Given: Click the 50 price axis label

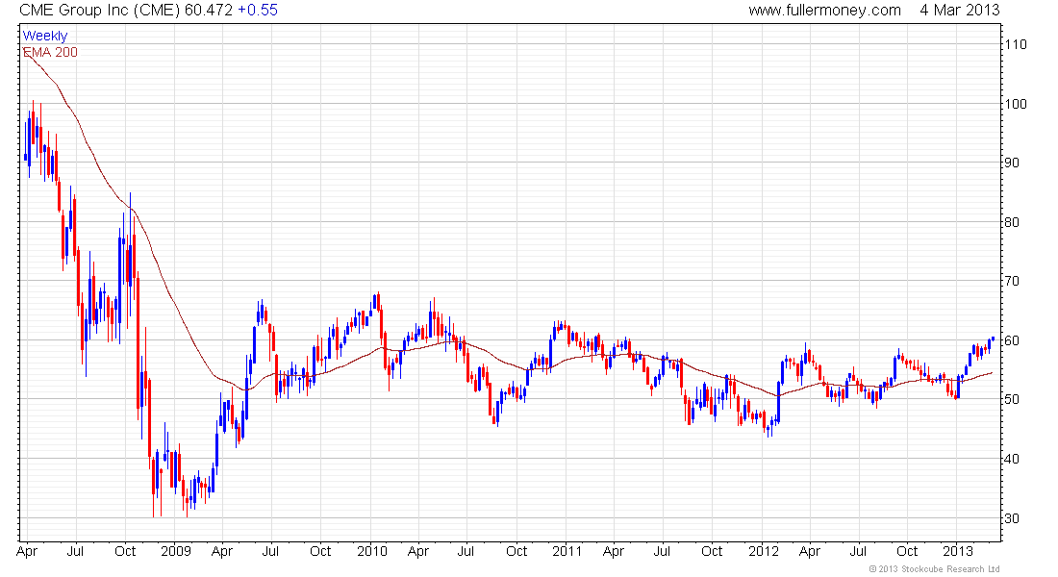Looking at the screenshot, I should 1011,399.
